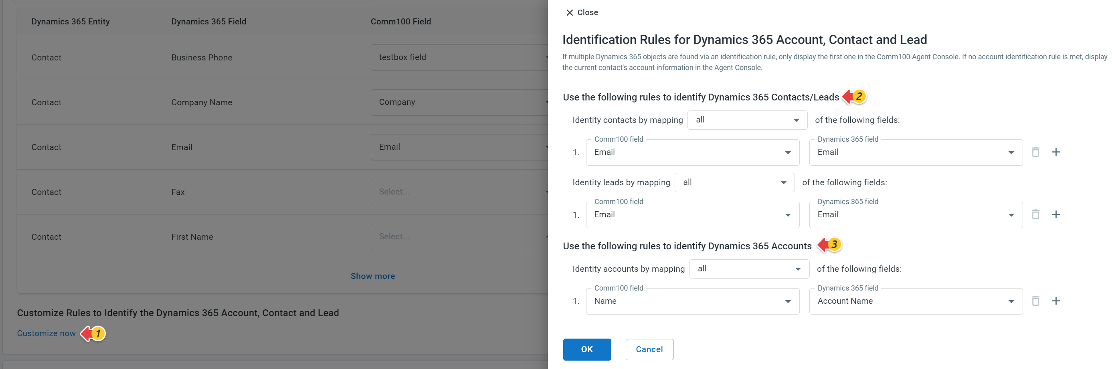The width and height of the screenshot is (1112, 369).
Task: Open 'Identity leads by mapping' all dropdown
Action: (x=734, y=183)
